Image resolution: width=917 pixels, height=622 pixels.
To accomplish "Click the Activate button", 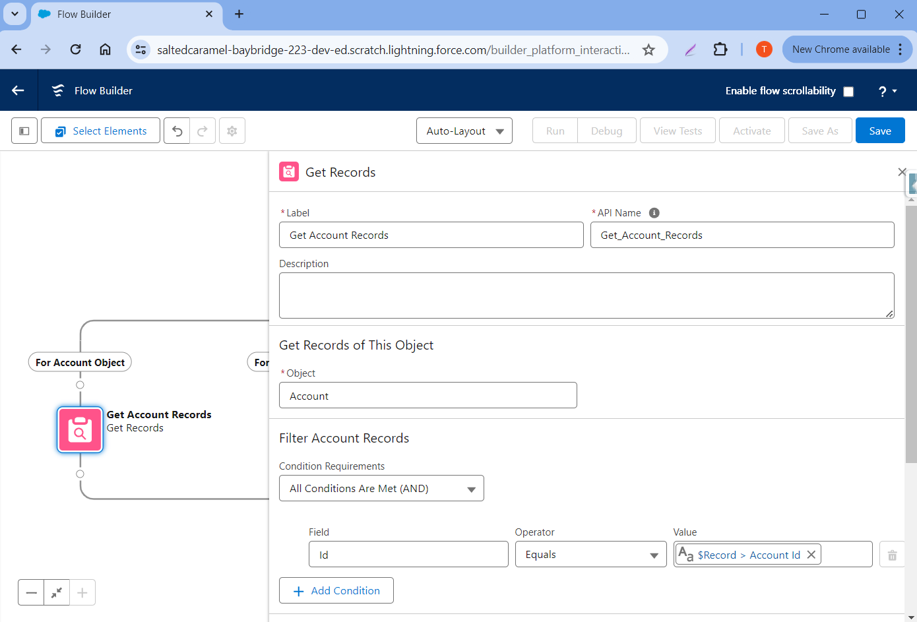I will point(752,131).
